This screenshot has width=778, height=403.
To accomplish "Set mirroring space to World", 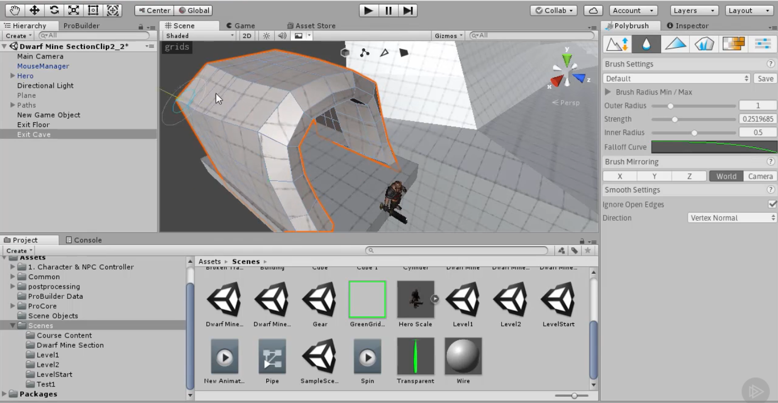I will click(x=726, y=177).
